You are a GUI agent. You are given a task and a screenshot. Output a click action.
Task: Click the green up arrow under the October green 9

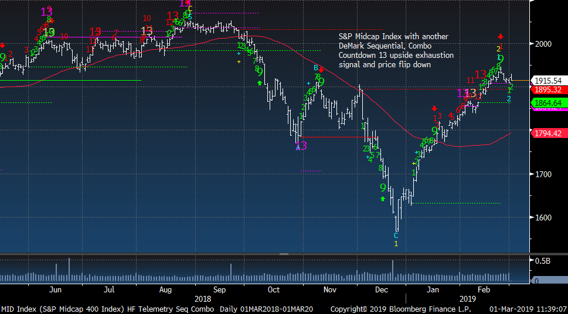point(259,83)
